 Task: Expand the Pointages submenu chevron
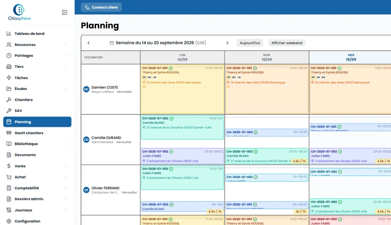pos(66,55)
